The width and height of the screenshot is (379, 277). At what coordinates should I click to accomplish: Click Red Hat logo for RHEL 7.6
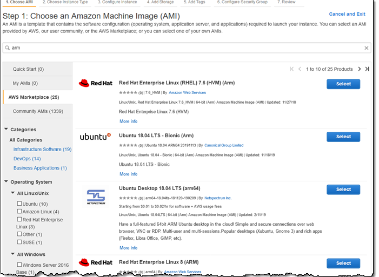pyautogui.click(x=96, y=83)
